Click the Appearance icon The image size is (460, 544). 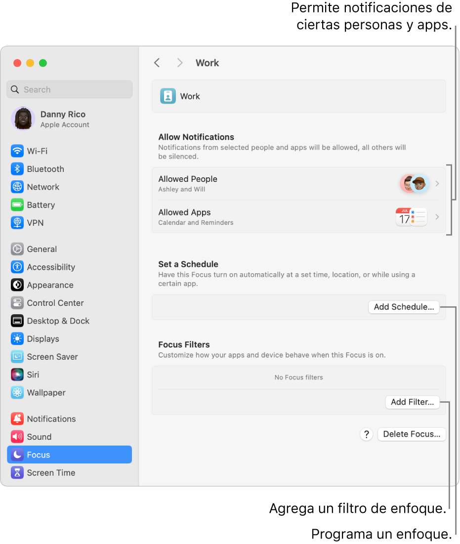coord(17,285)
